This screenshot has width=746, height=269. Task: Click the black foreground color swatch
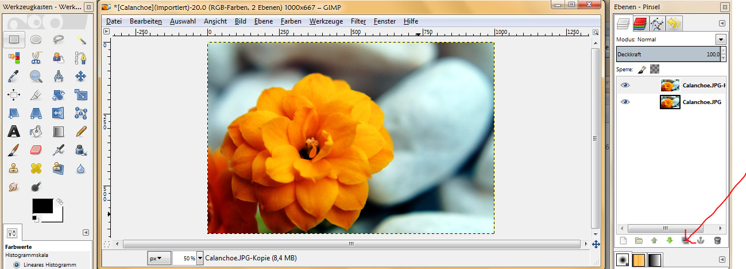tap(42, 206)
